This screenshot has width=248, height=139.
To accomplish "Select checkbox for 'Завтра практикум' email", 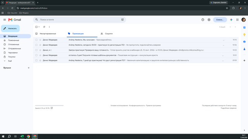I will click(36, 50).
